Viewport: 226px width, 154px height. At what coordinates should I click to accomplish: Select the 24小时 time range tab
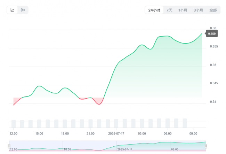click(154, 10)
